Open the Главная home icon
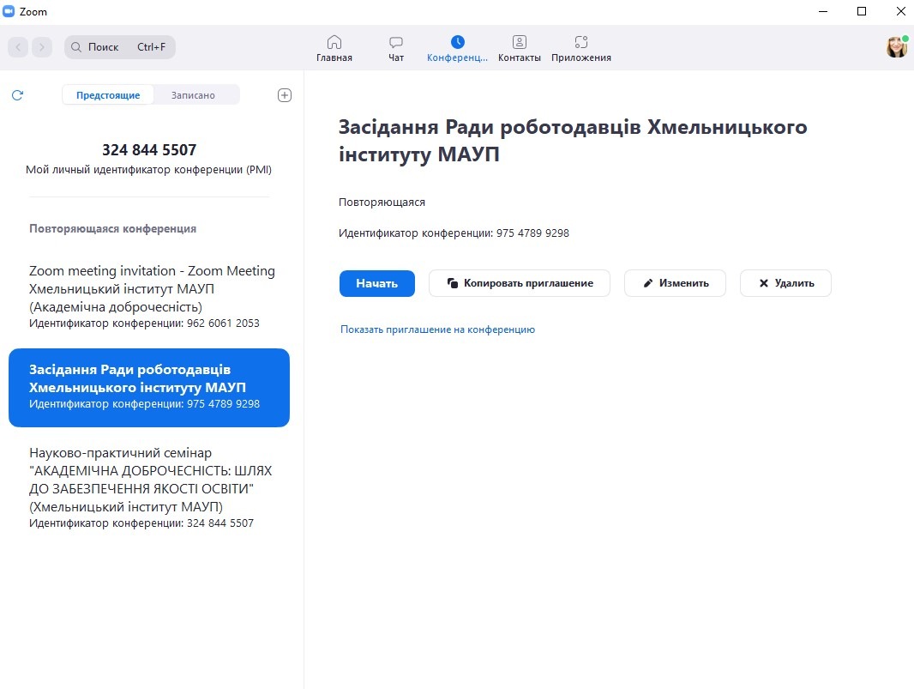914x689 pixels. (x=334, y=42)
